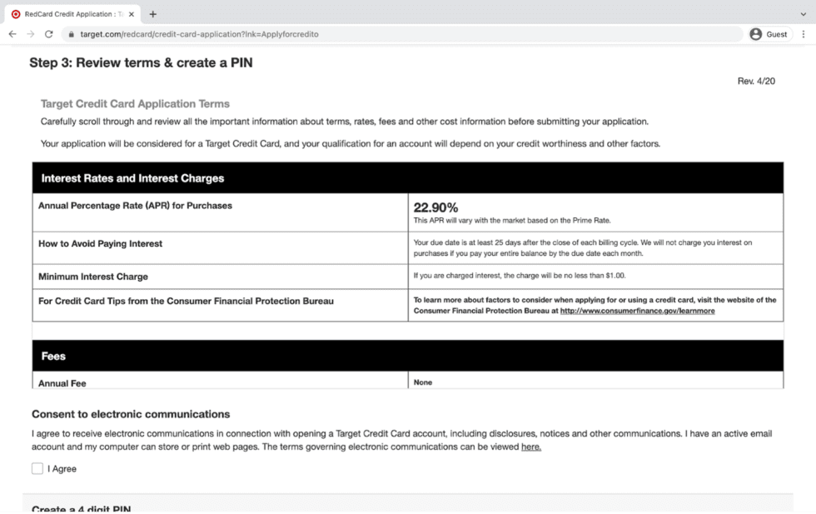Screen dimensions: 816x514
Task: Open the Guest profile menu
Action: [767, 34]
